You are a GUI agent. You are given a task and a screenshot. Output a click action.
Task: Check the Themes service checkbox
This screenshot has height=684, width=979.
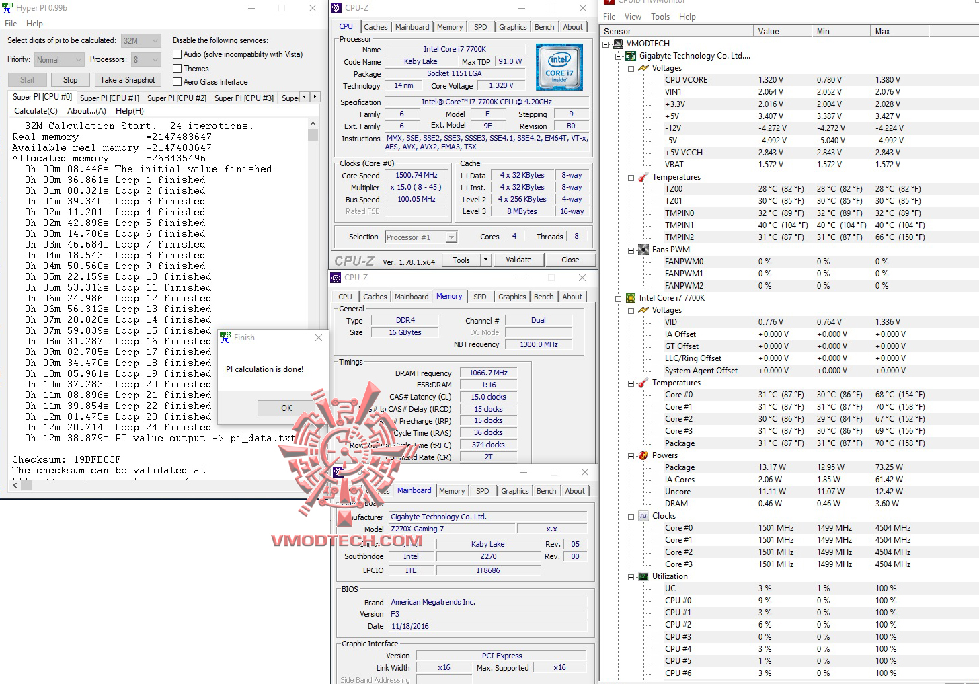tap(176, 68)
